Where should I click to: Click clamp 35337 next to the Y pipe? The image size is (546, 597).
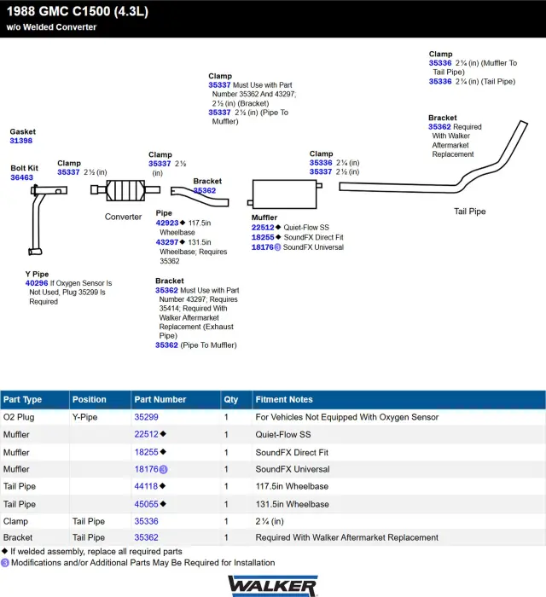[68, 172]
